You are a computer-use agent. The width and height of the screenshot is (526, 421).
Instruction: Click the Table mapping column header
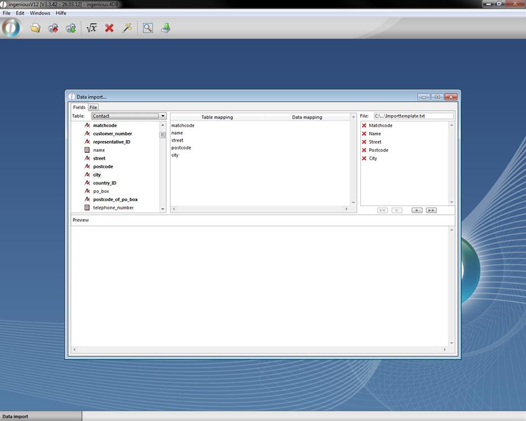(x=217, y=117)
